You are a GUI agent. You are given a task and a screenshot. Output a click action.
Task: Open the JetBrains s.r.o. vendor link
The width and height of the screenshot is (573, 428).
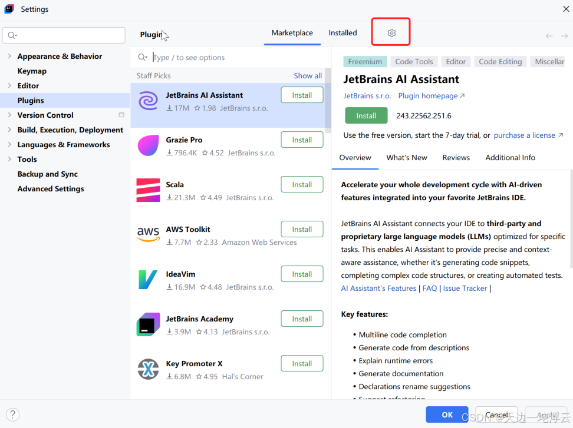pyautogui.click(x=367, y=95)
